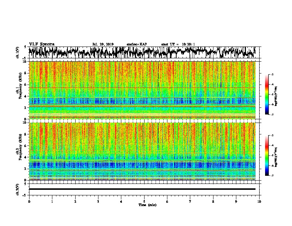The height and width of the screenshot is (226, 292).
Task: Click the "10" tick label on the time axis
Action: click(259, 202)
